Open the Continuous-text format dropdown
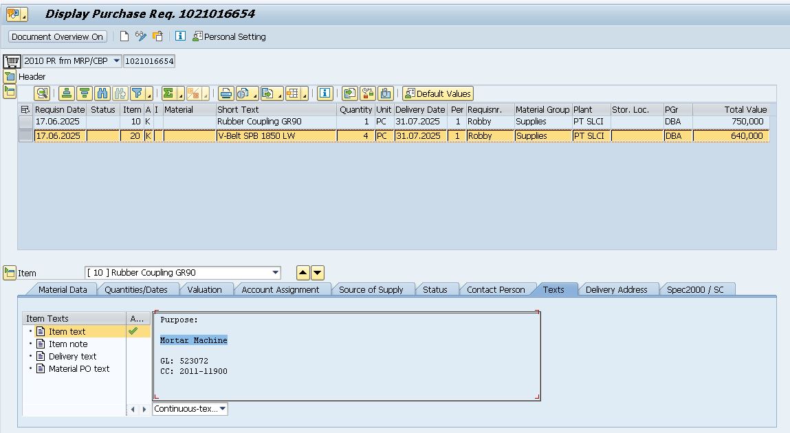The width and height of the screenshot is (790, 433). click(x=190, y=409)
